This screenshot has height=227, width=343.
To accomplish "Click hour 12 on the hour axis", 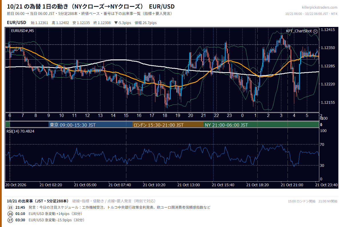I will pos(87,115).
